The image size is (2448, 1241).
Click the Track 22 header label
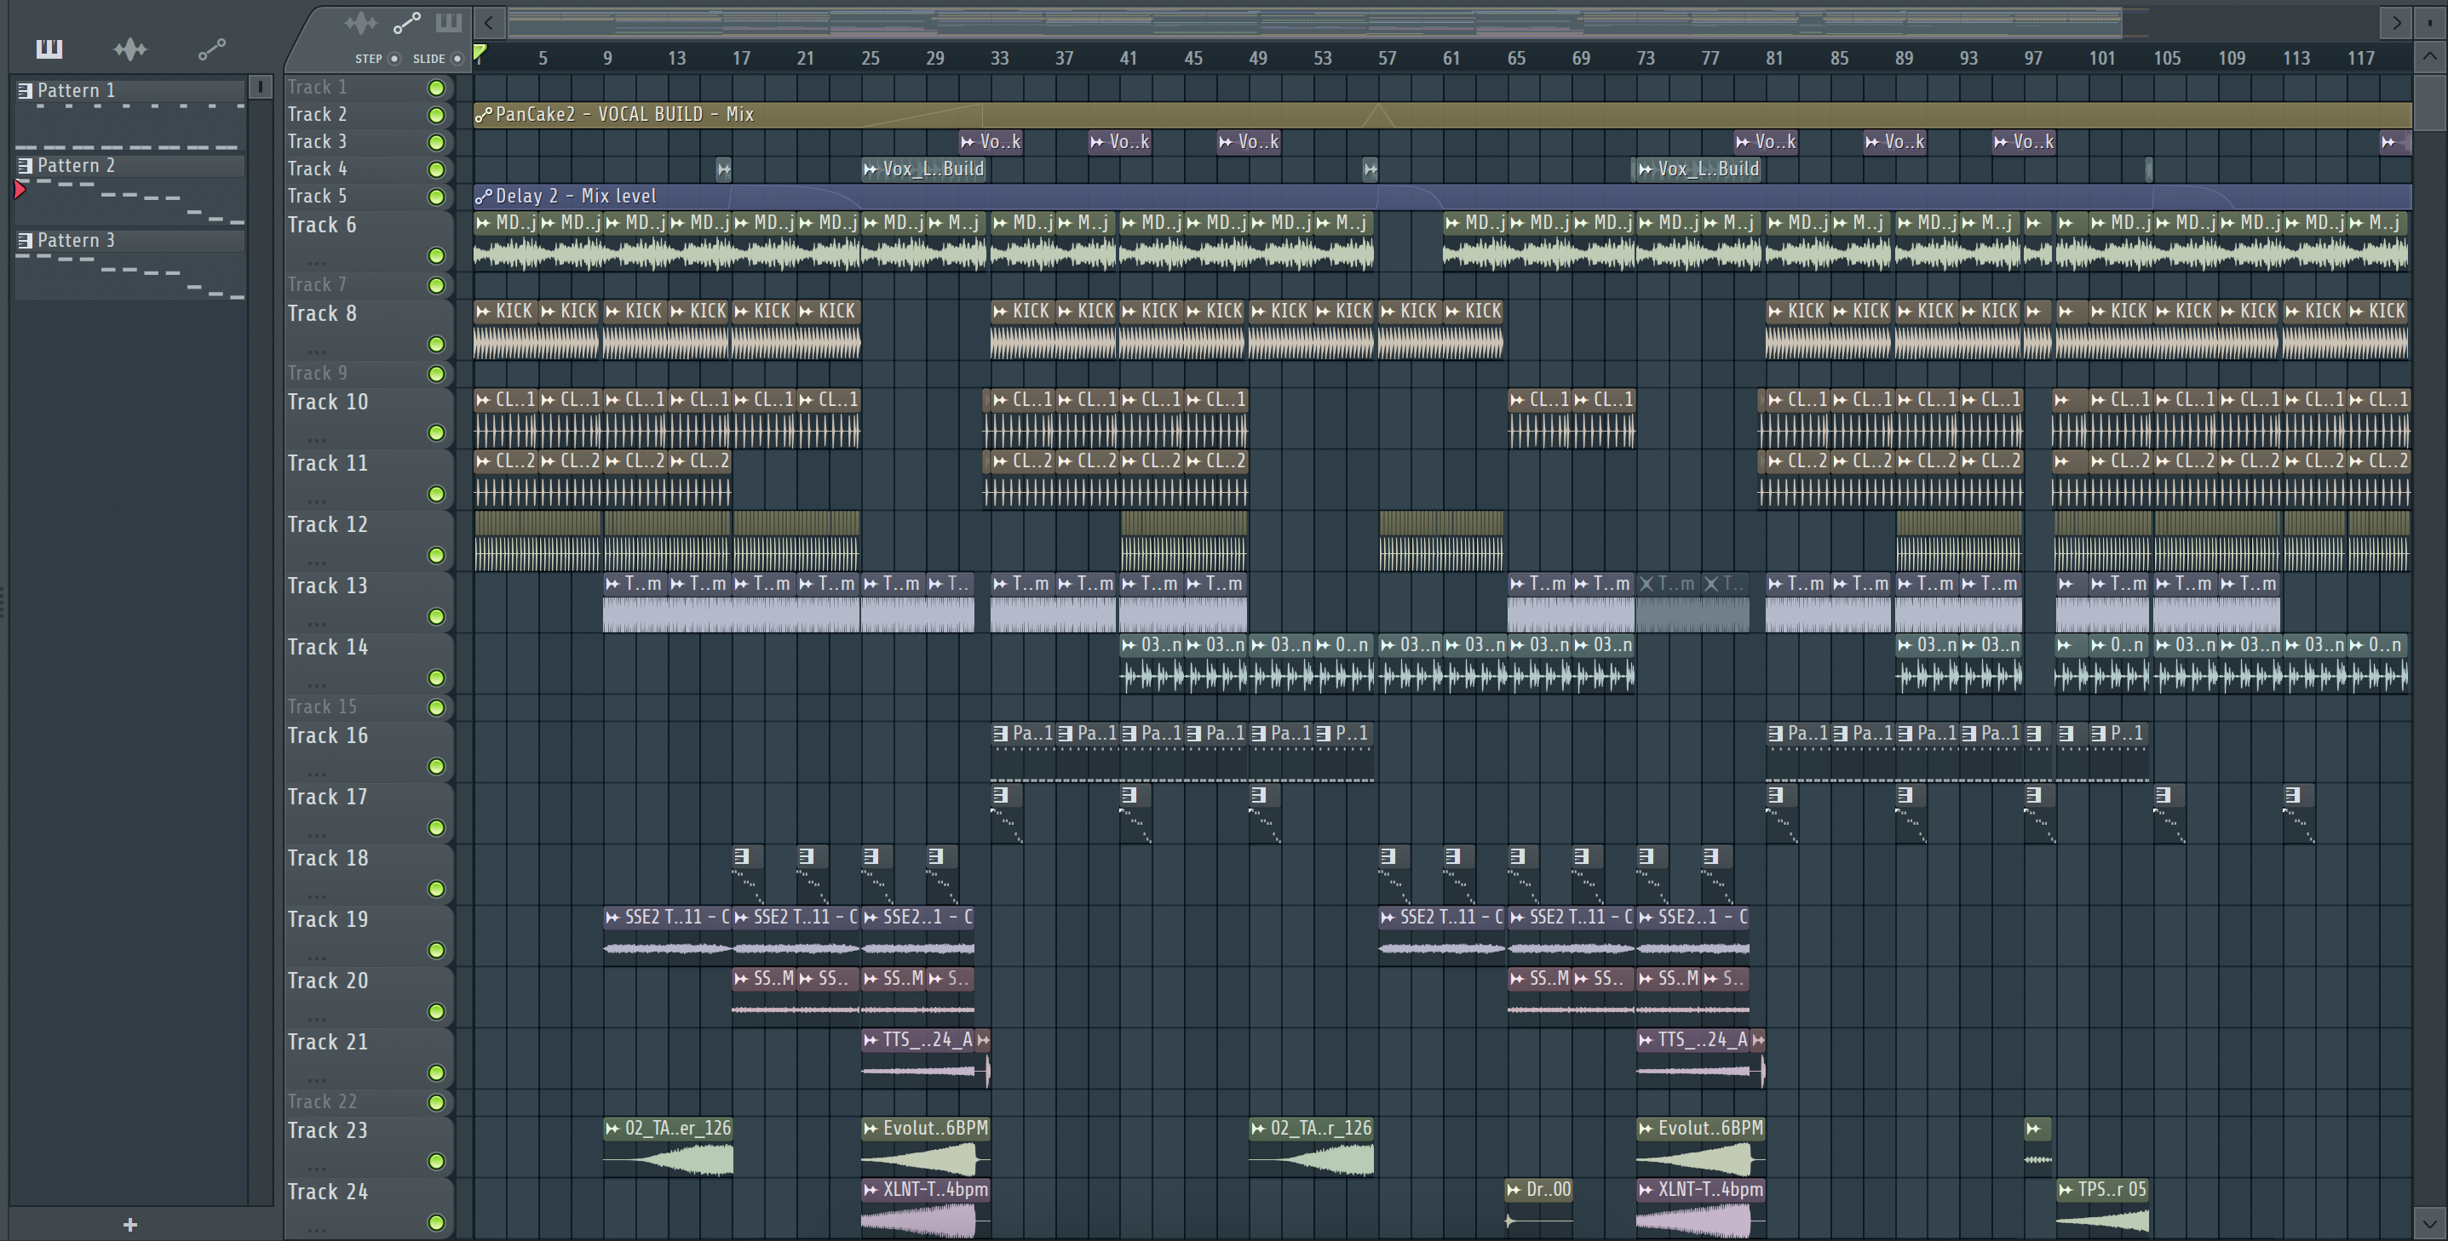click(x=322, y=1102)
